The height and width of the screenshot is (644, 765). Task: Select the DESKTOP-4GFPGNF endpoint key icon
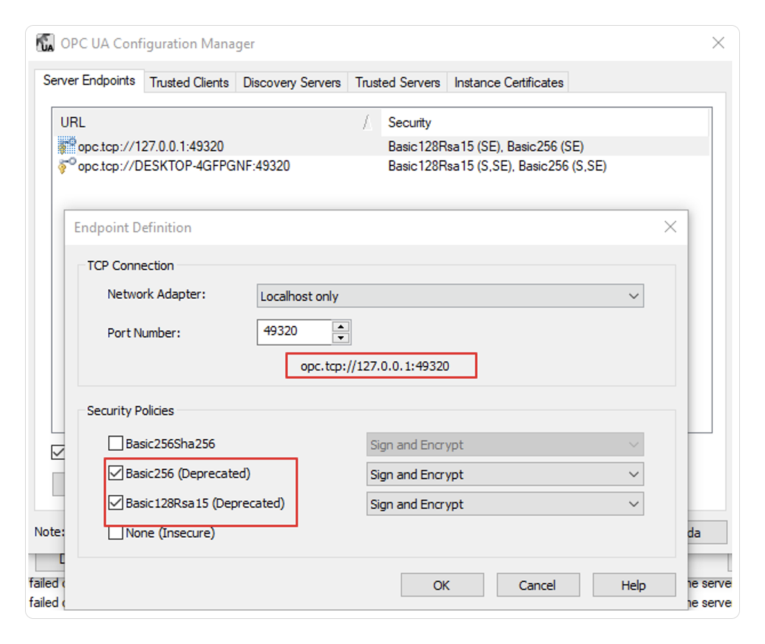[67, 166]
